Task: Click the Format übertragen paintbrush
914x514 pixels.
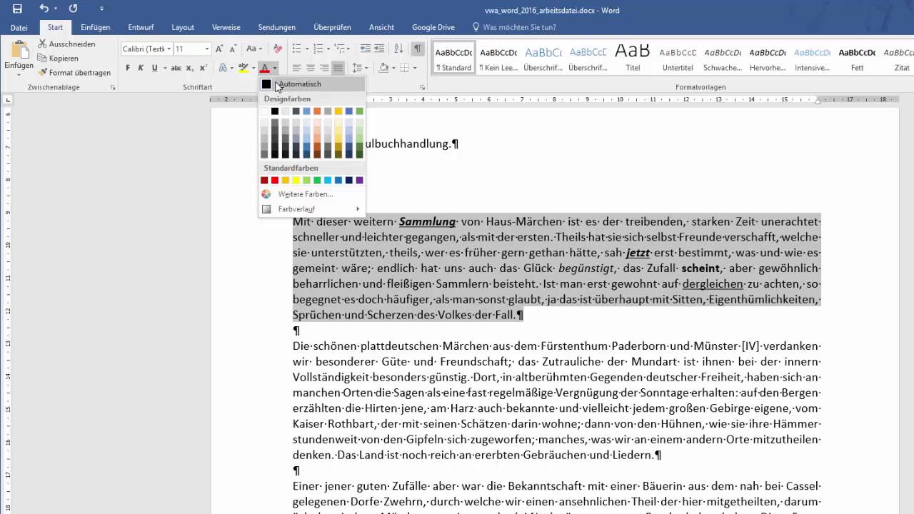Action: coord(75,73)
